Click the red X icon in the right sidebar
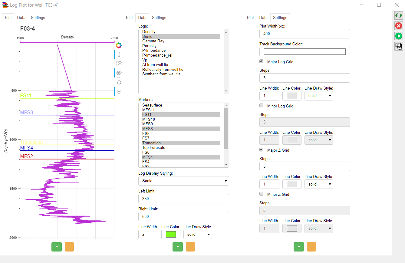Viewport: 405px width, 263px height. (x=399, y=26)
